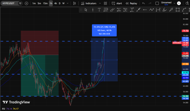
Task: Switch to the 5m timeframe
Action: (39, 3)
